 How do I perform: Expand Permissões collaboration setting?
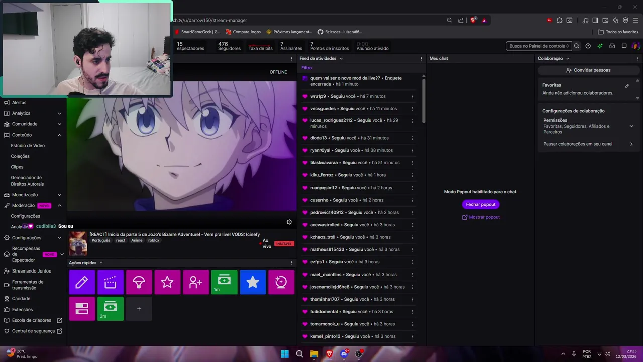tap(631, 126)
